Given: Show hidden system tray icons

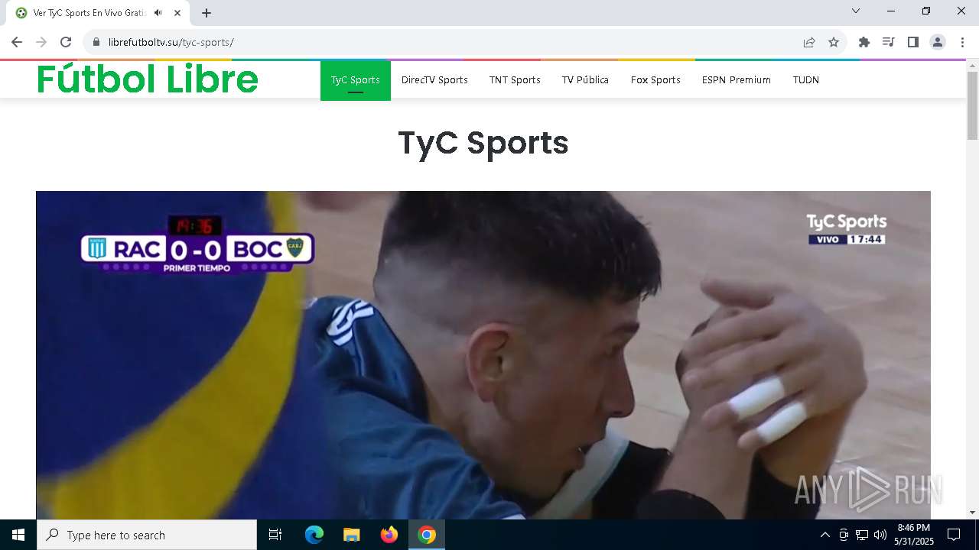Looking at the screenshot, I should point(825,535).
